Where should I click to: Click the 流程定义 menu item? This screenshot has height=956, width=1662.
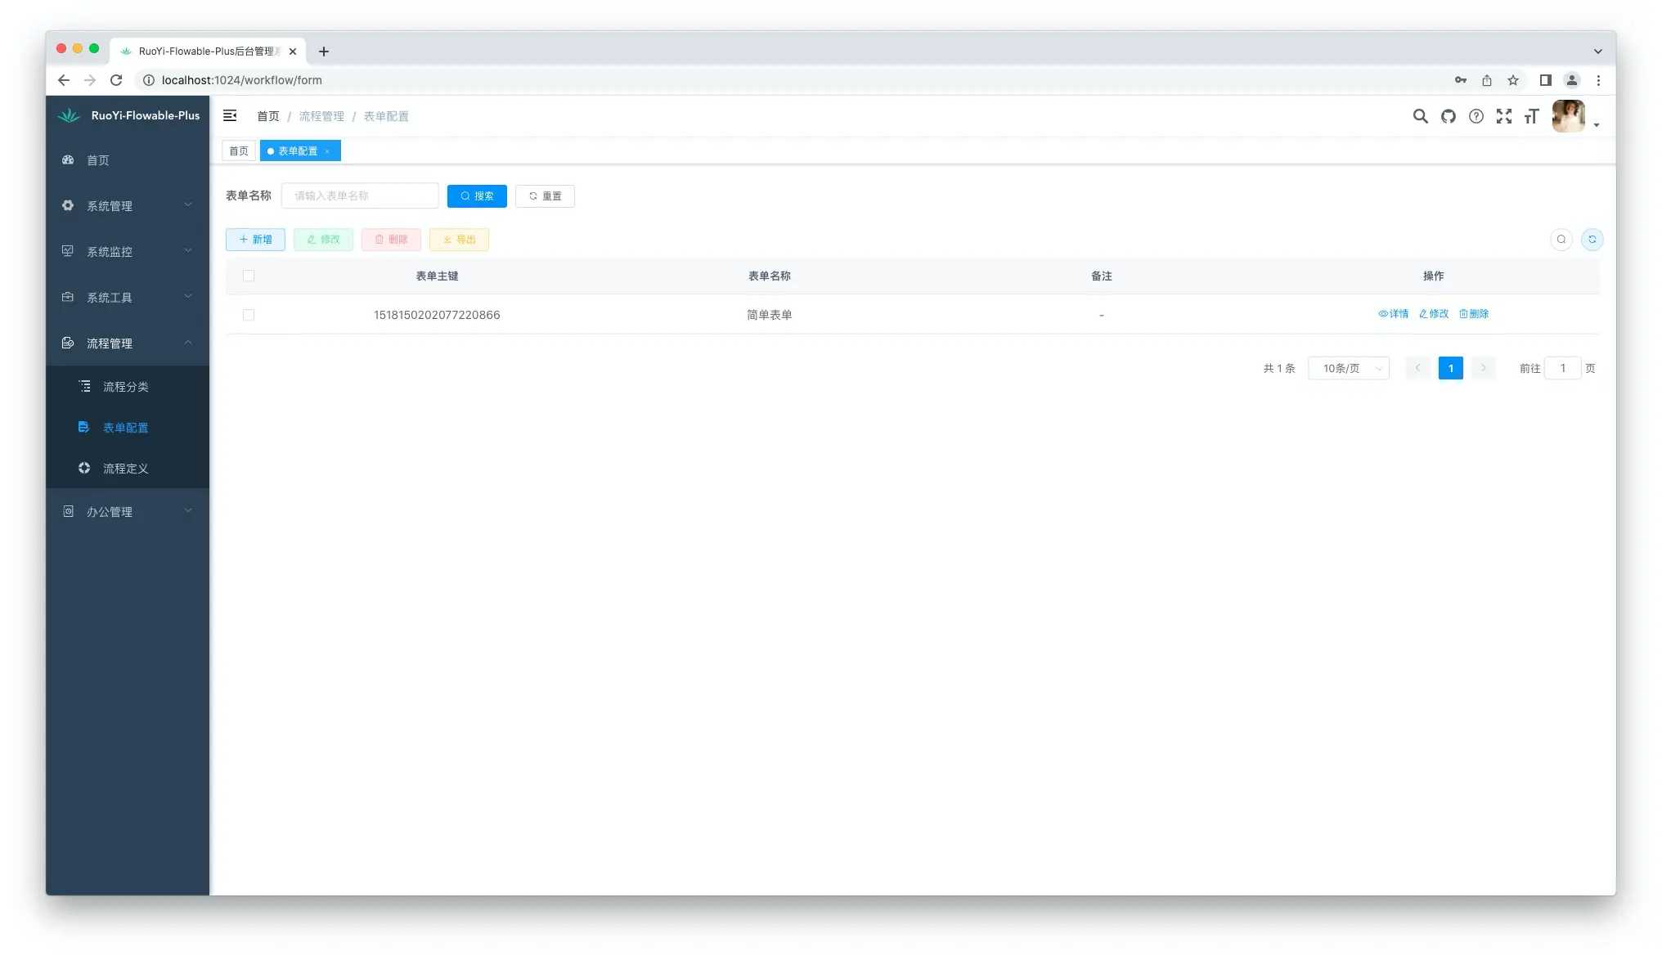126,468
